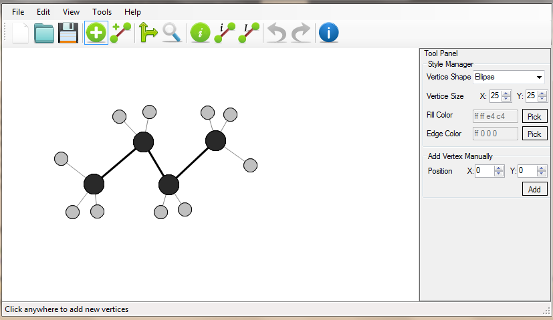Click the Vertice Size Y field showing 25
Viewport: 553px width, 320px height.
(532, 96)
